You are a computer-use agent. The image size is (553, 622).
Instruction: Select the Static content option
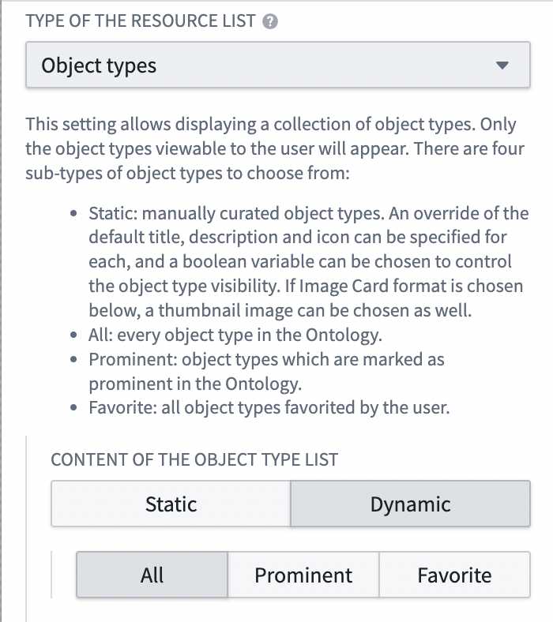pos(171,504)
